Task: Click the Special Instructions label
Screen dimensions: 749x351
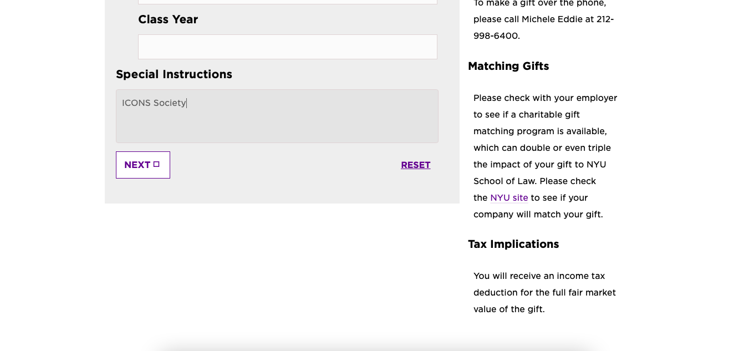Action: 174,74
